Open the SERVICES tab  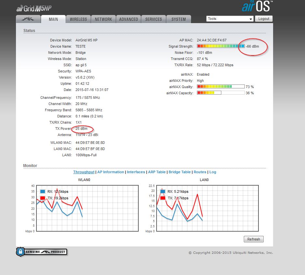click(154, 19)
